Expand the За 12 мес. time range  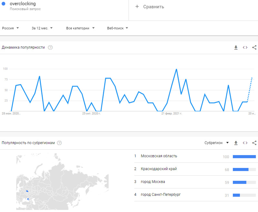[x=42, y=28]
